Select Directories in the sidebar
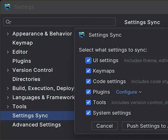Screen dimensions: 168x140 point(26,79)
